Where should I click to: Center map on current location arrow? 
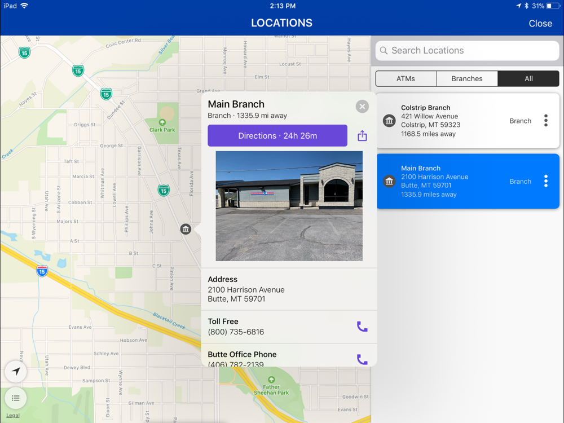point(15,371)
